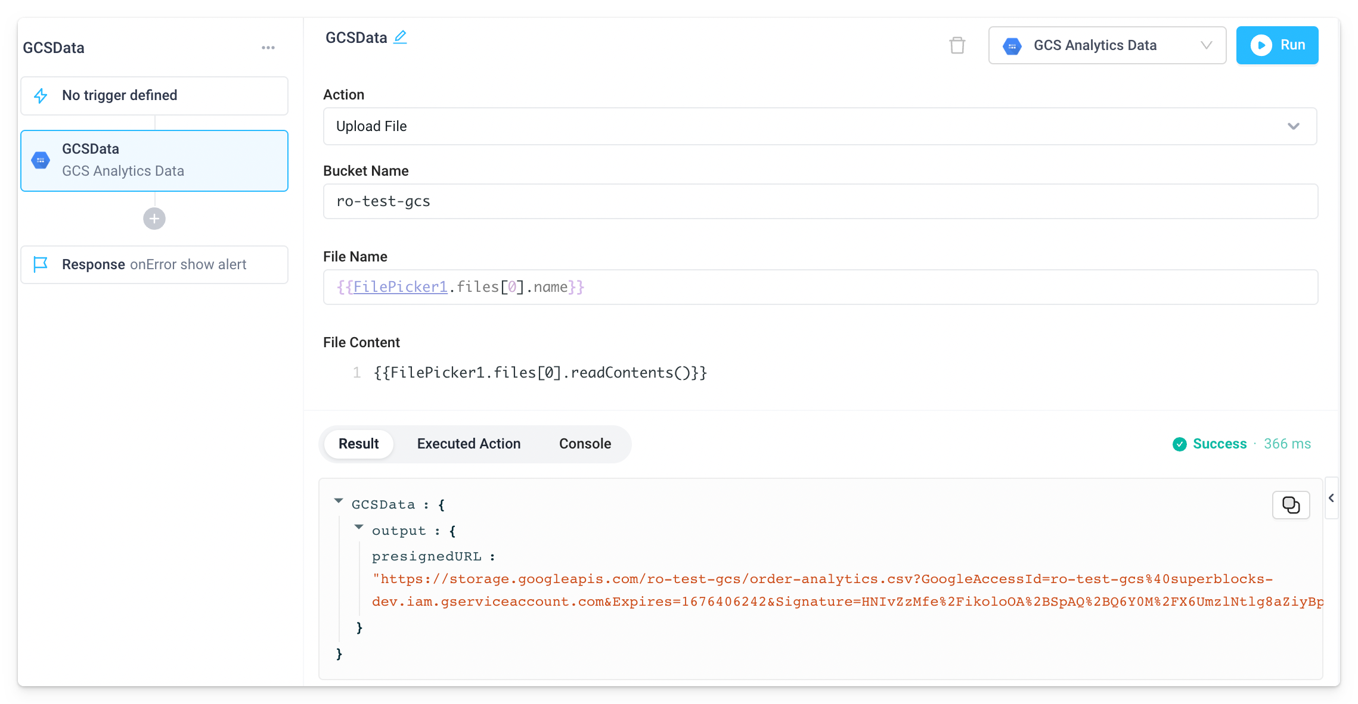Click the trash icon to delete the step
This screenshot has width=1358, height=704.
[957, 45]
